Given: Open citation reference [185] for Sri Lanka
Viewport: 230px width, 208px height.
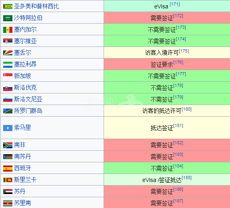Looking at the screenshot, I should pyautogui.click(x=186, y=178).
